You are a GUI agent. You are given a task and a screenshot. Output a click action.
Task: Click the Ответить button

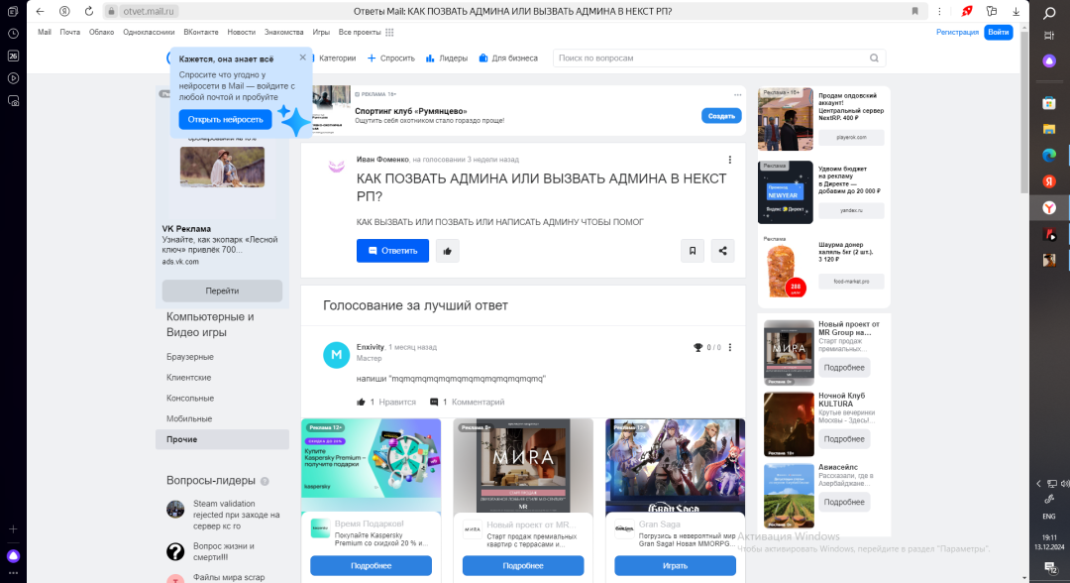392,251
